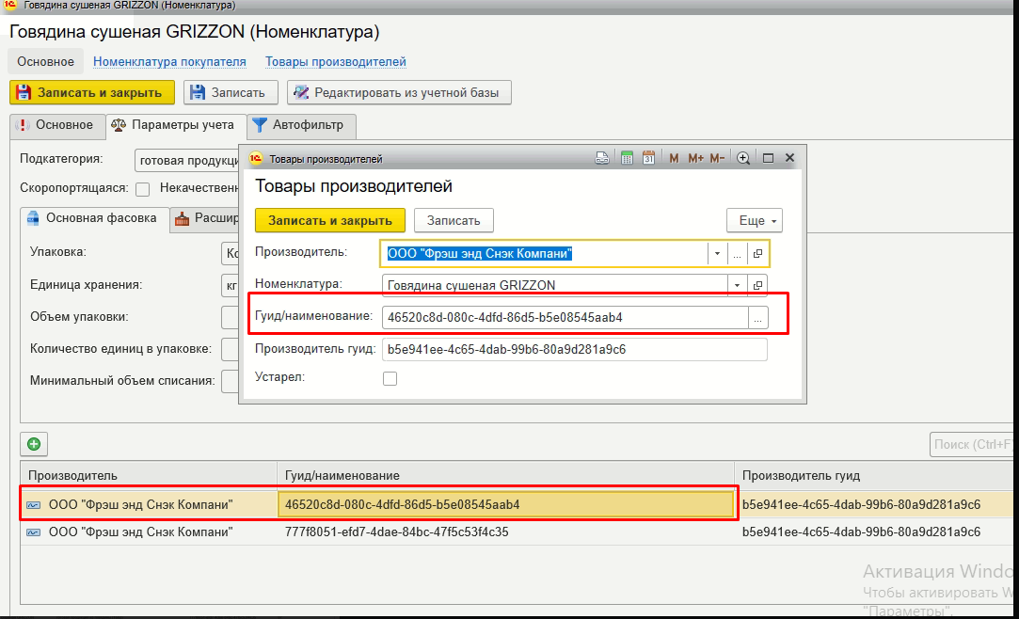
Task: Toggle the Скоропортящаяся checkbox
Action: point(142,189)
